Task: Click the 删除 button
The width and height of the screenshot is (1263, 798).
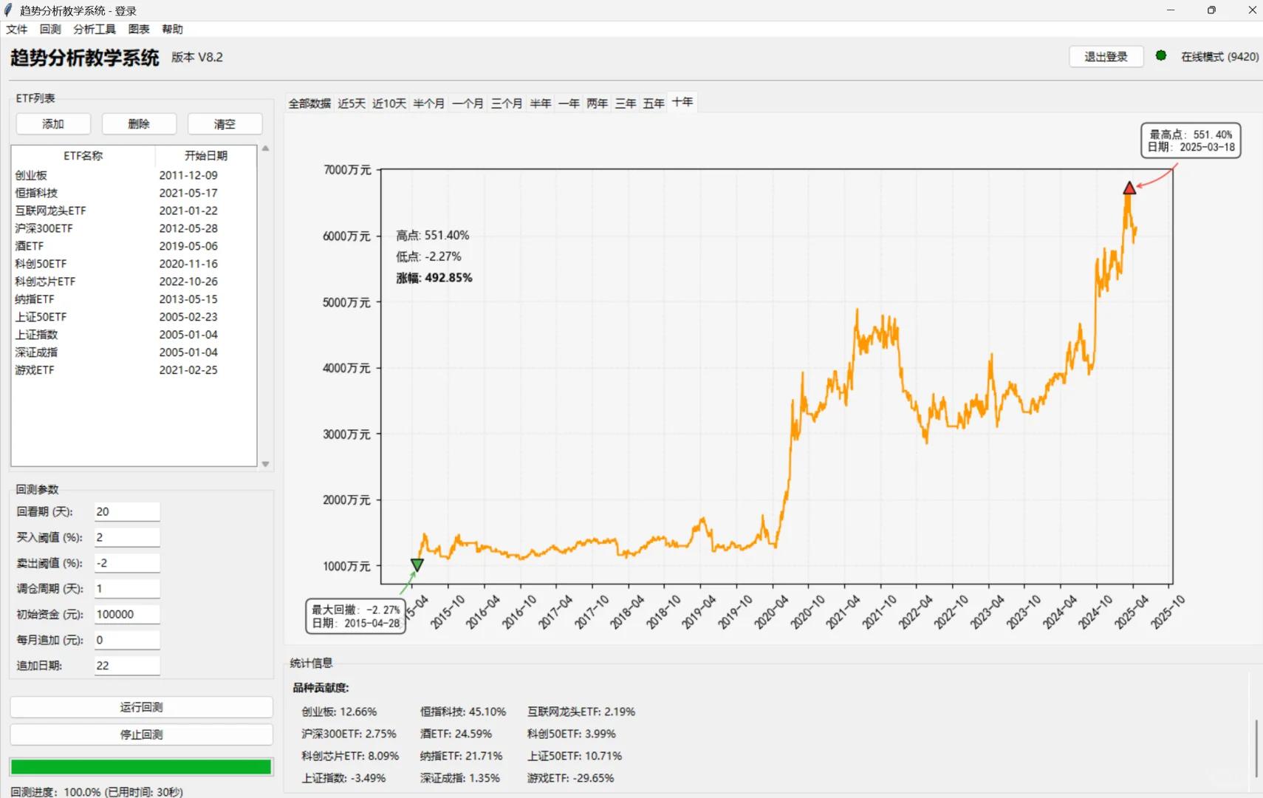Action: point(139,124)
